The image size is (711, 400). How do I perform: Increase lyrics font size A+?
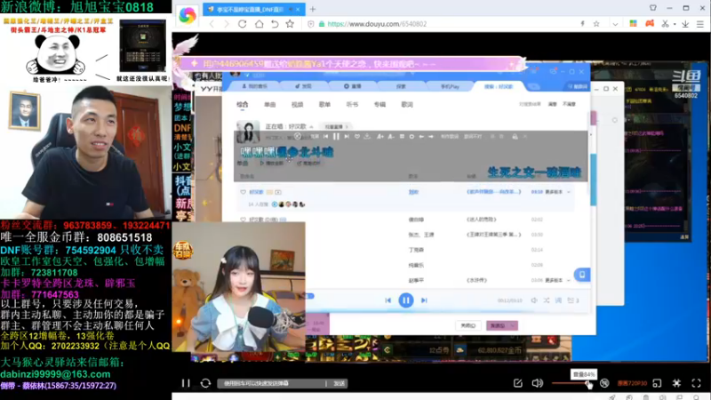[380, 136]
